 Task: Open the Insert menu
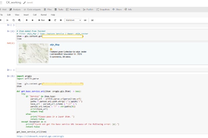pyautogui.click(x=26, y=15)
